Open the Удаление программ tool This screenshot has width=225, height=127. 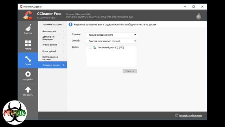52,24
